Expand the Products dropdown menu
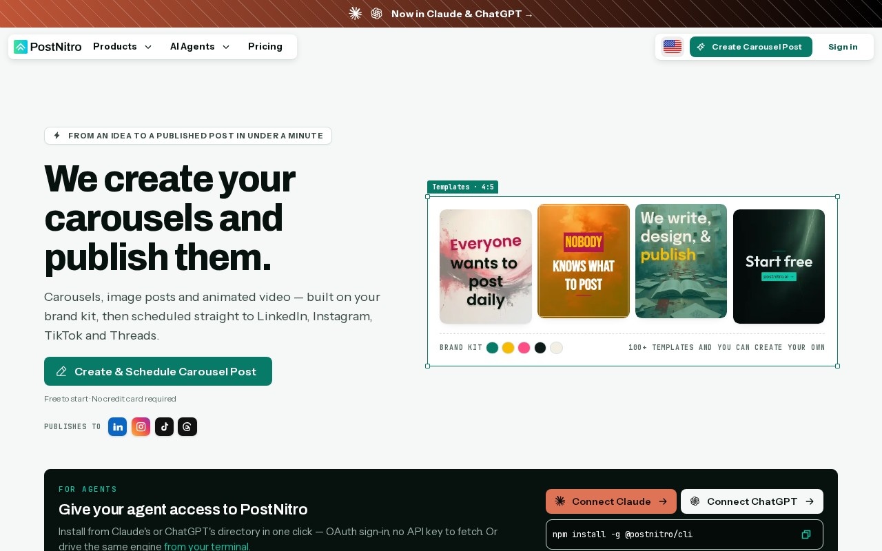 (122, 47)
